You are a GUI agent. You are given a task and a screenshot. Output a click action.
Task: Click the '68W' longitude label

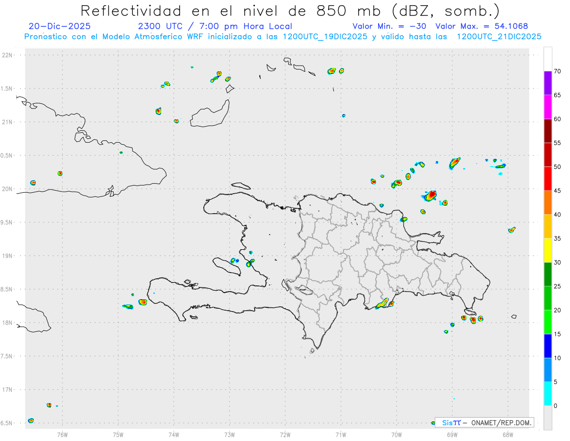click(x=508, y=434)
